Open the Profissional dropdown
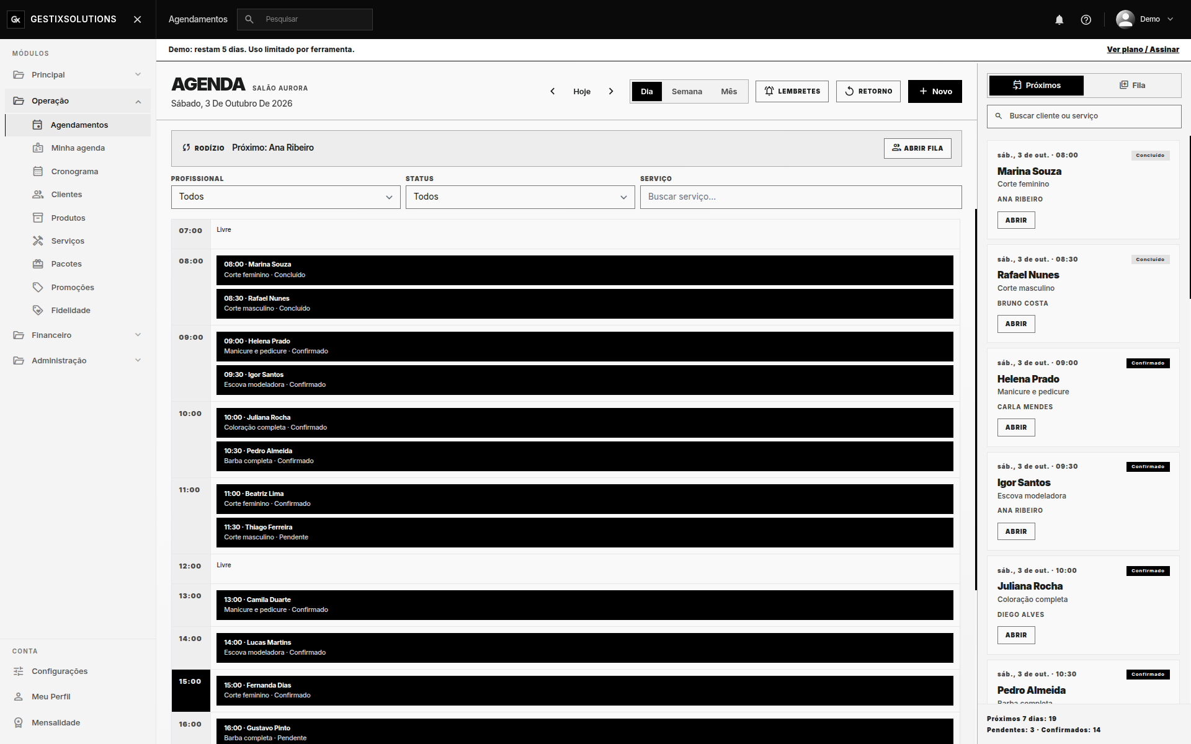The height and width of the screenshot is (744, 1191). click(285, 197)
